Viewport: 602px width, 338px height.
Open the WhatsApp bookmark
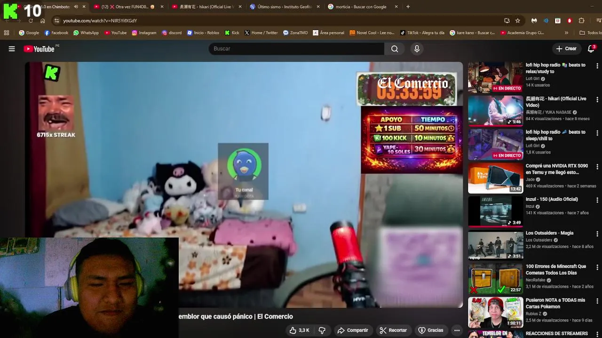coord(86,33)
